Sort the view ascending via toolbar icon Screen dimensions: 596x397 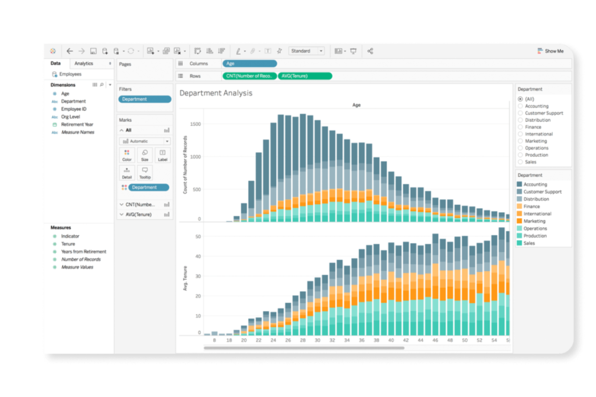[209, 51]
